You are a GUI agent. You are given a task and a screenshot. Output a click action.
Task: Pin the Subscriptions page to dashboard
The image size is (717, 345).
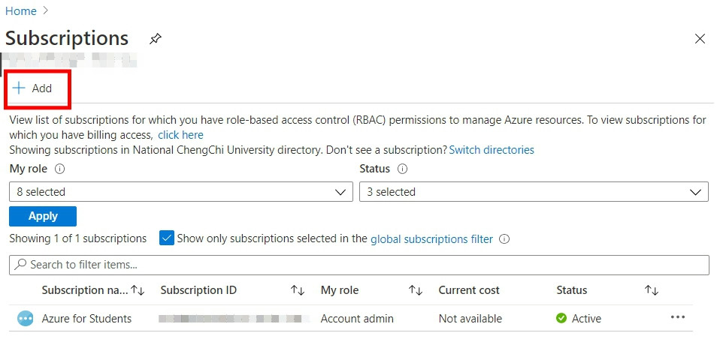click(x=156, y=39)
